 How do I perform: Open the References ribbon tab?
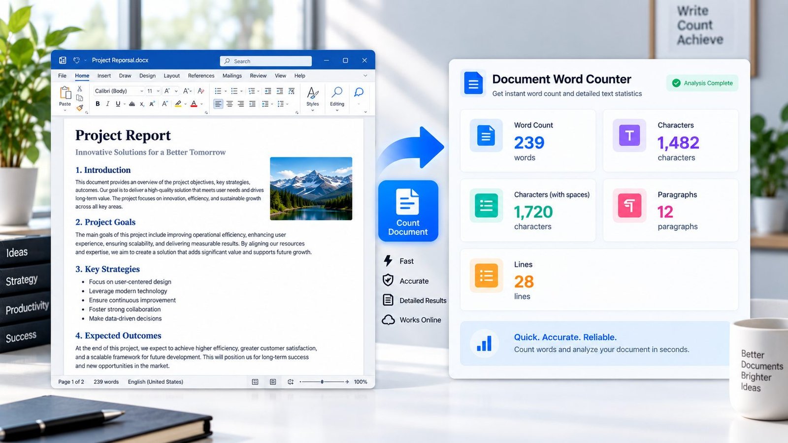[201, 76]
